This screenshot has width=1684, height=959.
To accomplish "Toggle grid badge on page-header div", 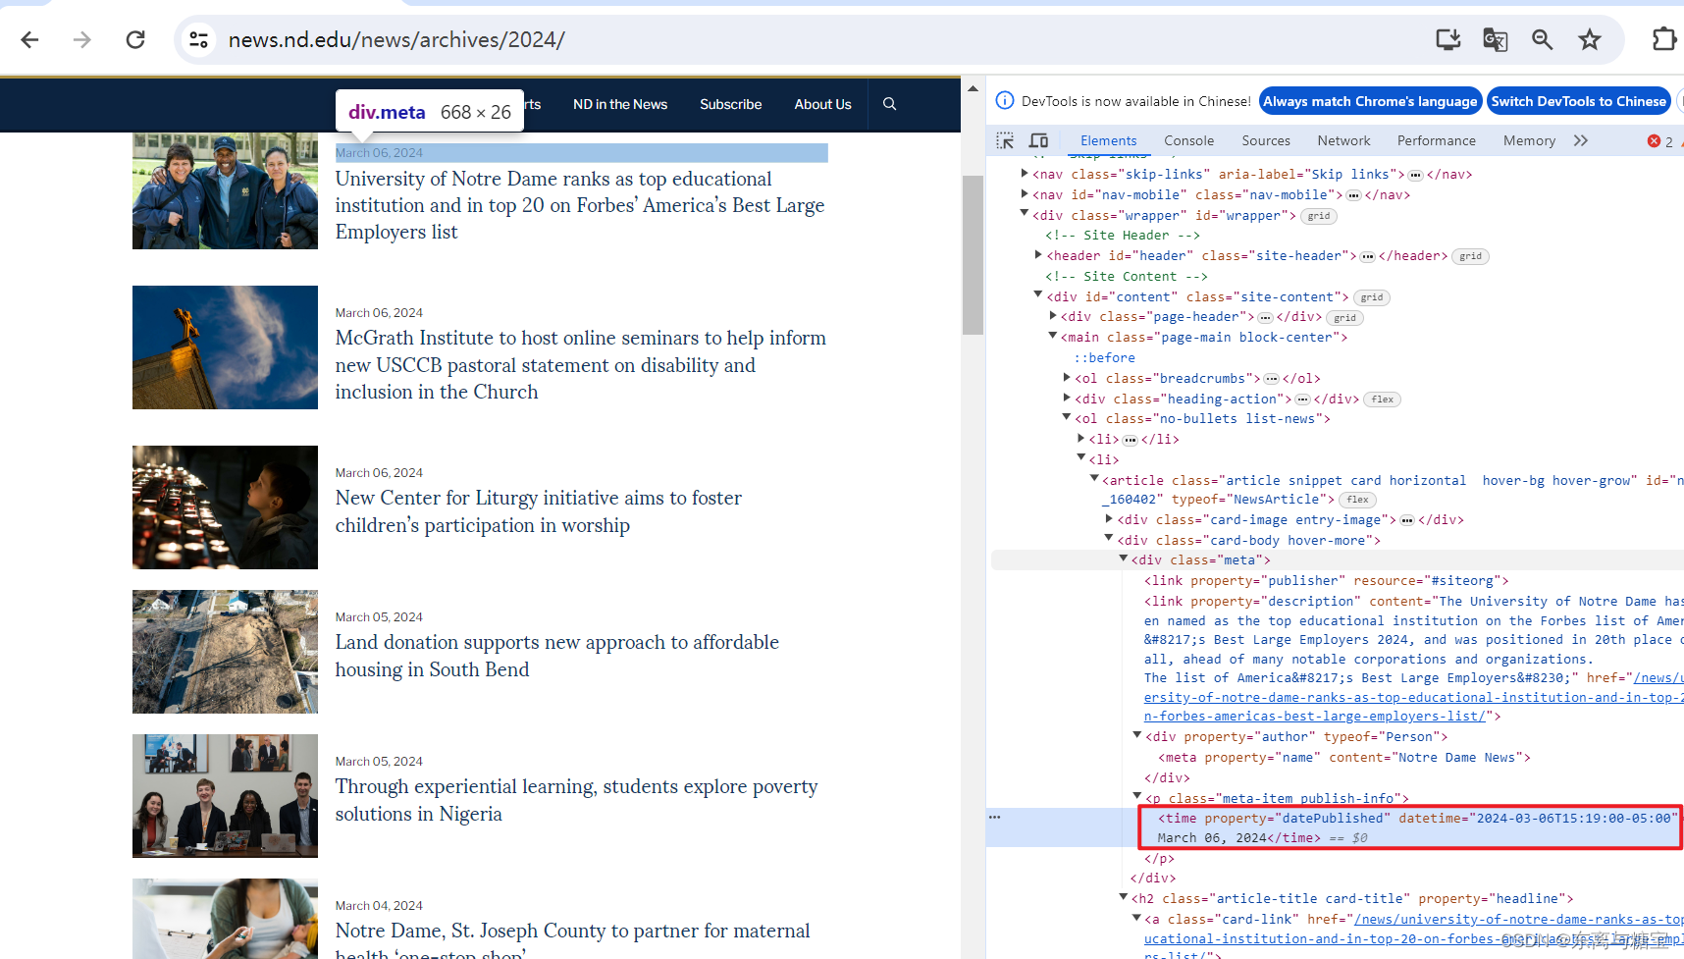I will (x=1344, y=318).
